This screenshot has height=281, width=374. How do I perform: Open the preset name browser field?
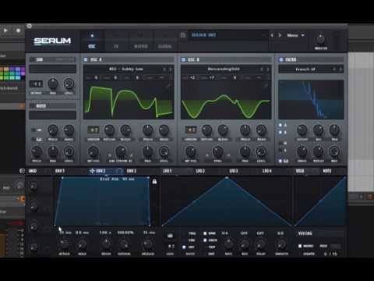click(228, 35)
